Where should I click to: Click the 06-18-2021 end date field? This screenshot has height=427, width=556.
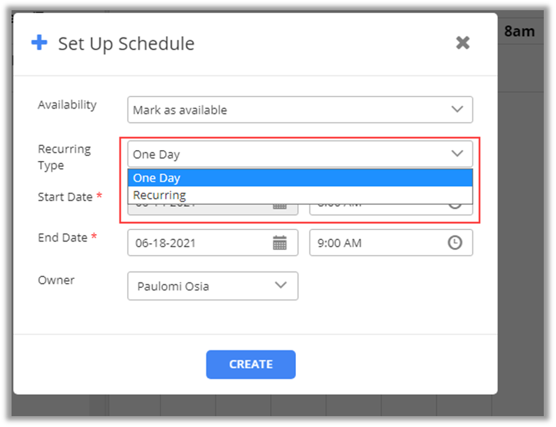tap(200, 243)
